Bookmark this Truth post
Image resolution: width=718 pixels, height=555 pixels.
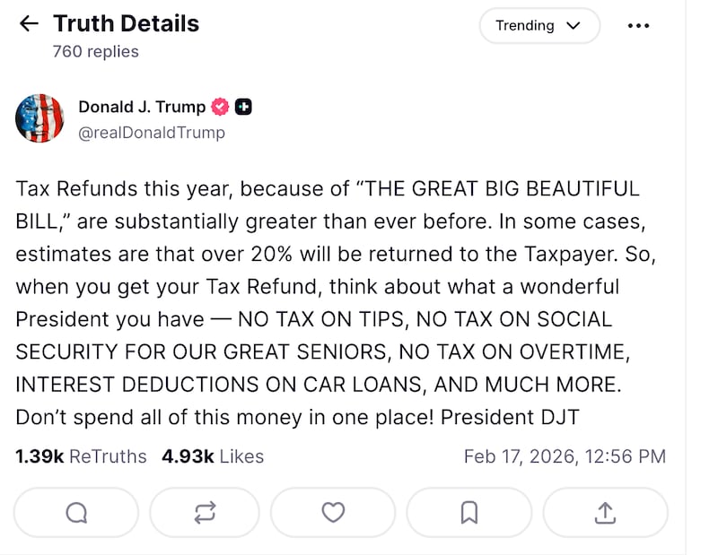click(468, 512)
